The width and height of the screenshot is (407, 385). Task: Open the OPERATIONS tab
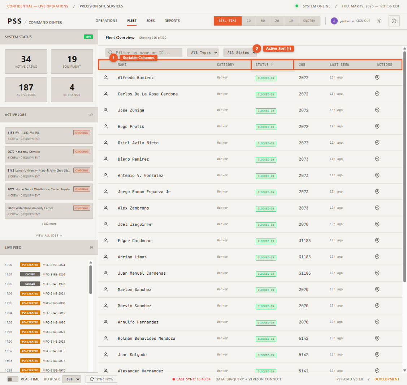(106, 21)
